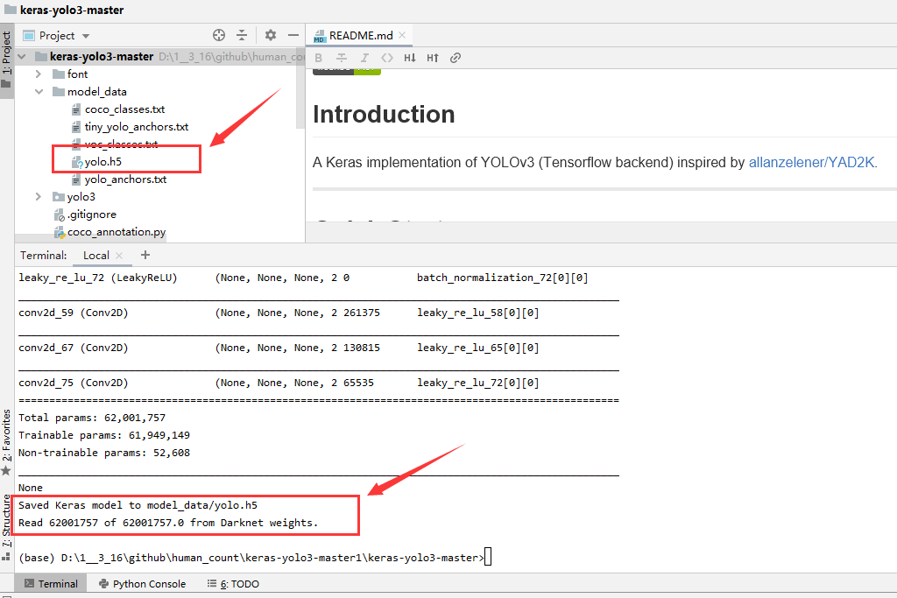Insert a link using the chain icon
Screen dimensions: 897x598
tap(456, 58)
